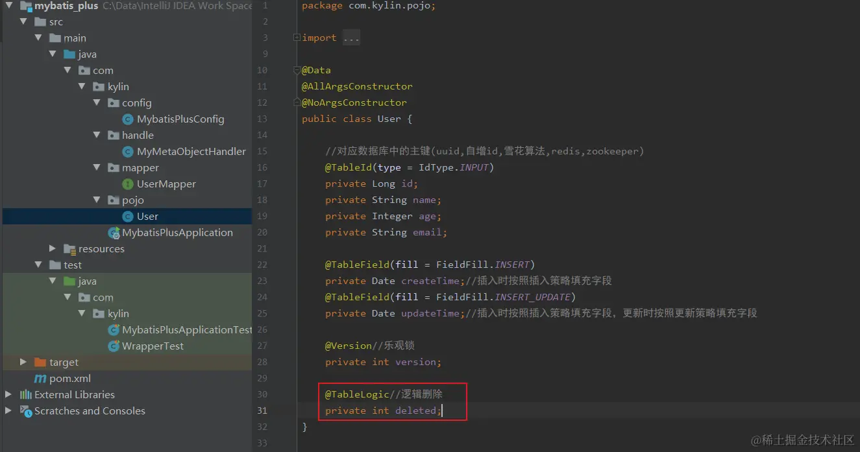The width and height of the screenshot is (860, 452).
Task: Click the MyMetaObjectHandler class icon
Action: [129, 151]
